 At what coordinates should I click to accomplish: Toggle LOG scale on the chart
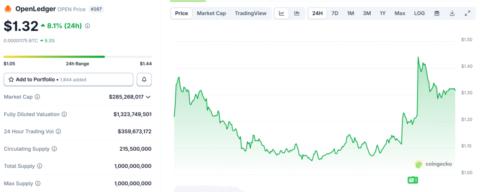[x=420, y=13]
